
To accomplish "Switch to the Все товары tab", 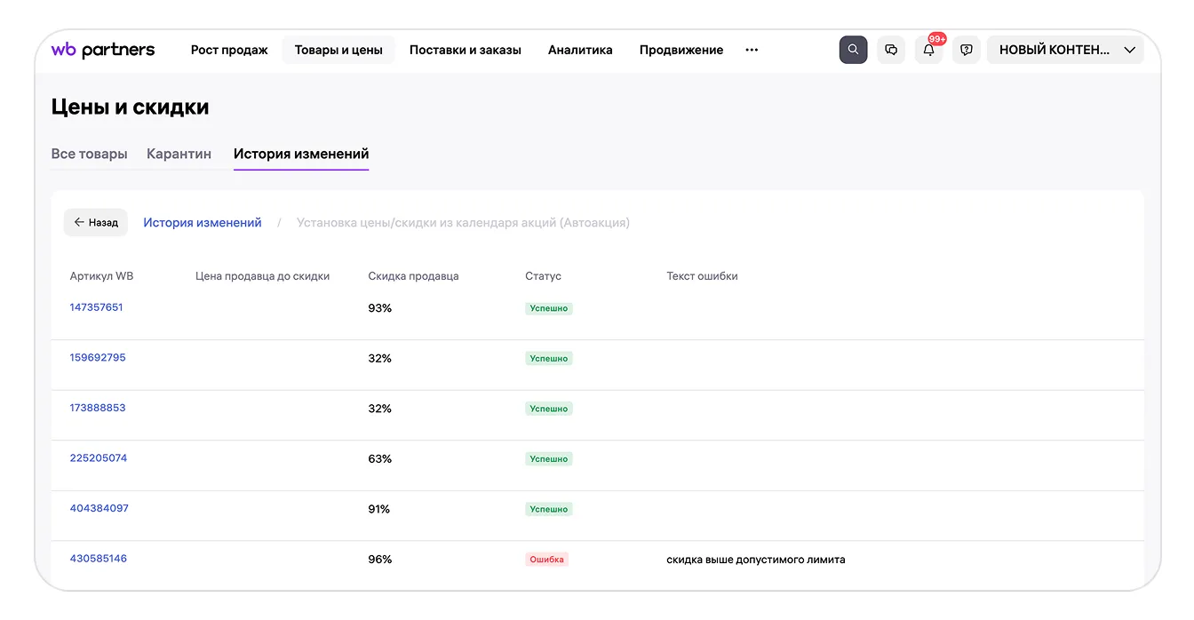I will [90, 154].
